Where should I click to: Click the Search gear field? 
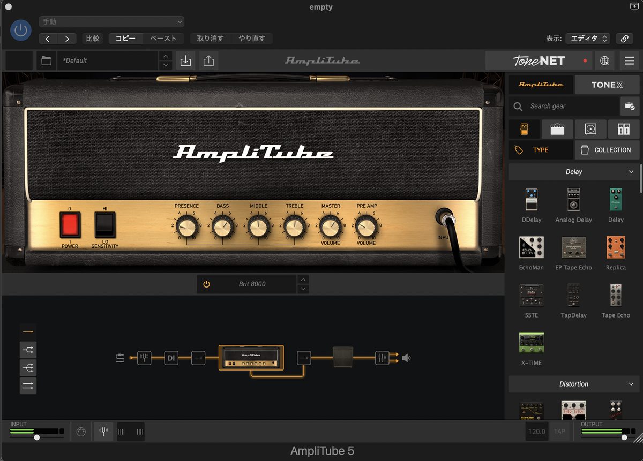click(x=564, y=106)
